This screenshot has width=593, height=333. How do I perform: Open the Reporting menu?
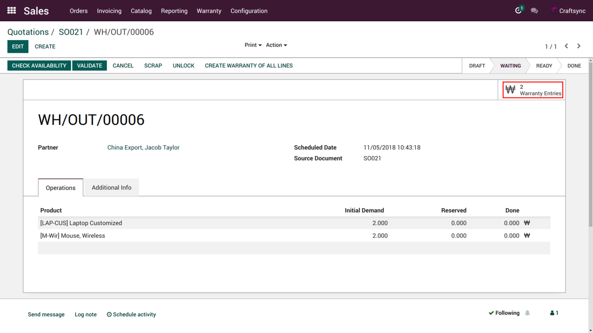click(174, 11)
